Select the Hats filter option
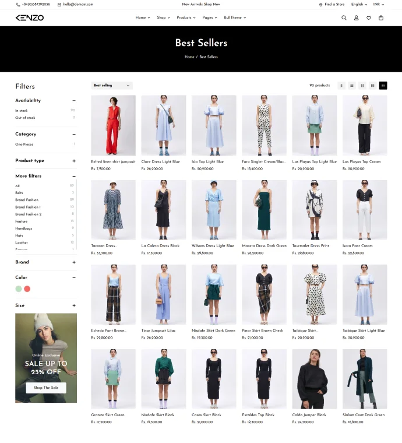The width and height of the screenshot is (402, 443). click(19, 235)
